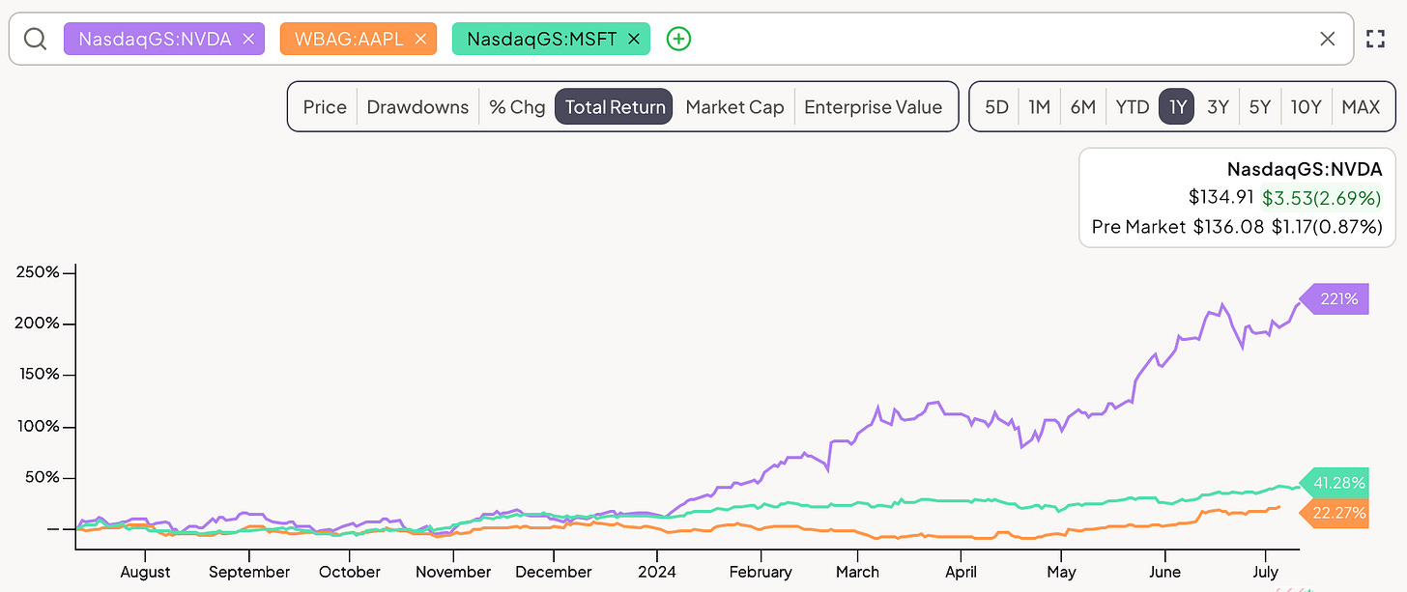The width and height of the screenshot is (1407, 592).
Task: Set time range to 5Y
Action: pyautogui.click(x=1259, y=107)
